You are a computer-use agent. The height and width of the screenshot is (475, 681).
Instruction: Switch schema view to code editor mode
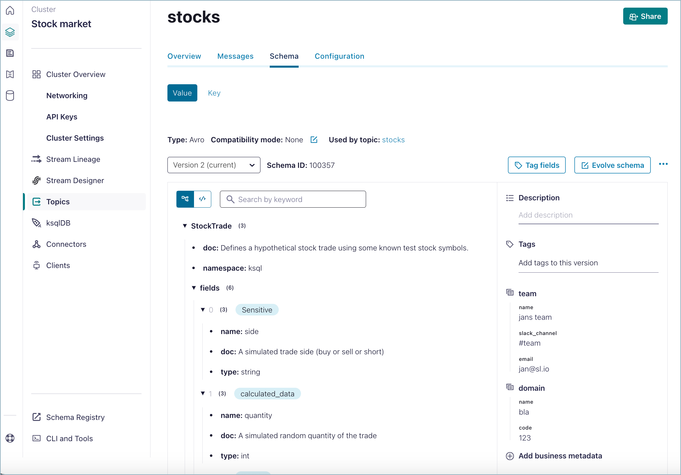click(202, 199)
